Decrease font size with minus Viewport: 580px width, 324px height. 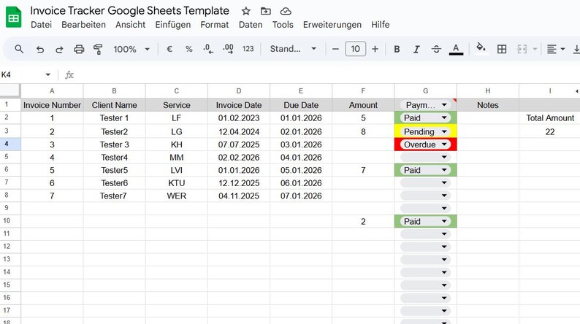pyautogui.click(x=335, y=49)
